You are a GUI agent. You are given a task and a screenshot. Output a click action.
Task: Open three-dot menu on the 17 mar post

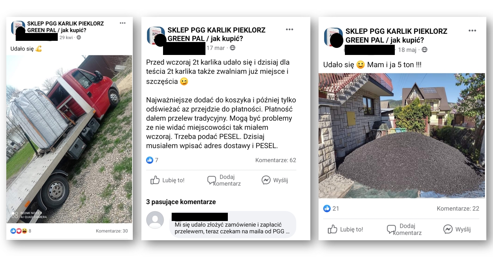[290, 29]
